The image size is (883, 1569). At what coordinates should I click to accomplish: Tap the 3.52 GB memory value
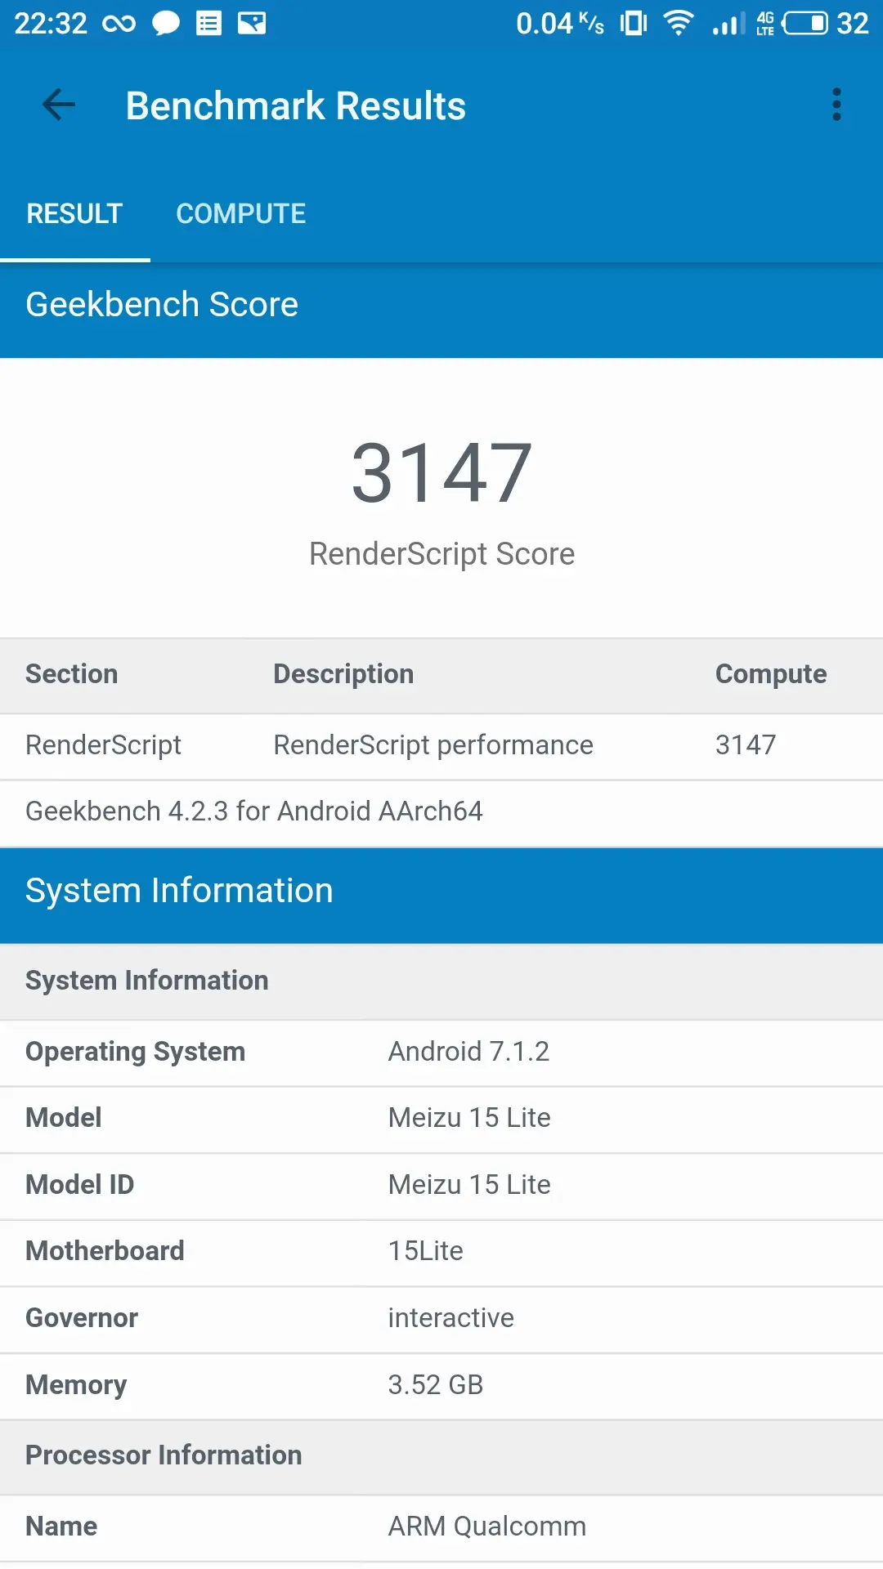[x=436, y=1385]
